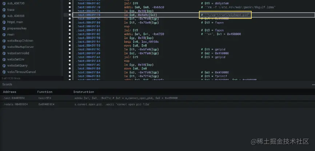This screenshot has height=151, width=315.
Task: Click 'rm -f /etc_ro/web/pack' comment
Action: point(238,7)
